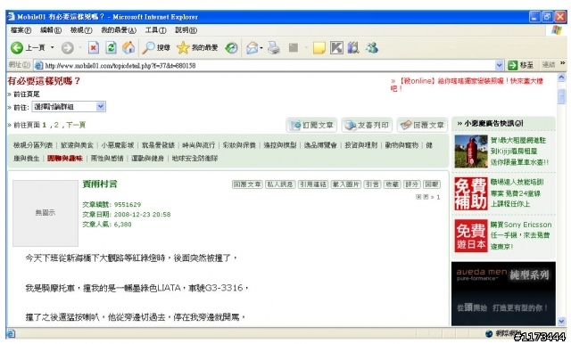Open 旅遊與美食 category link
Viewport: 571px width, 344px height.
[77, 145]
